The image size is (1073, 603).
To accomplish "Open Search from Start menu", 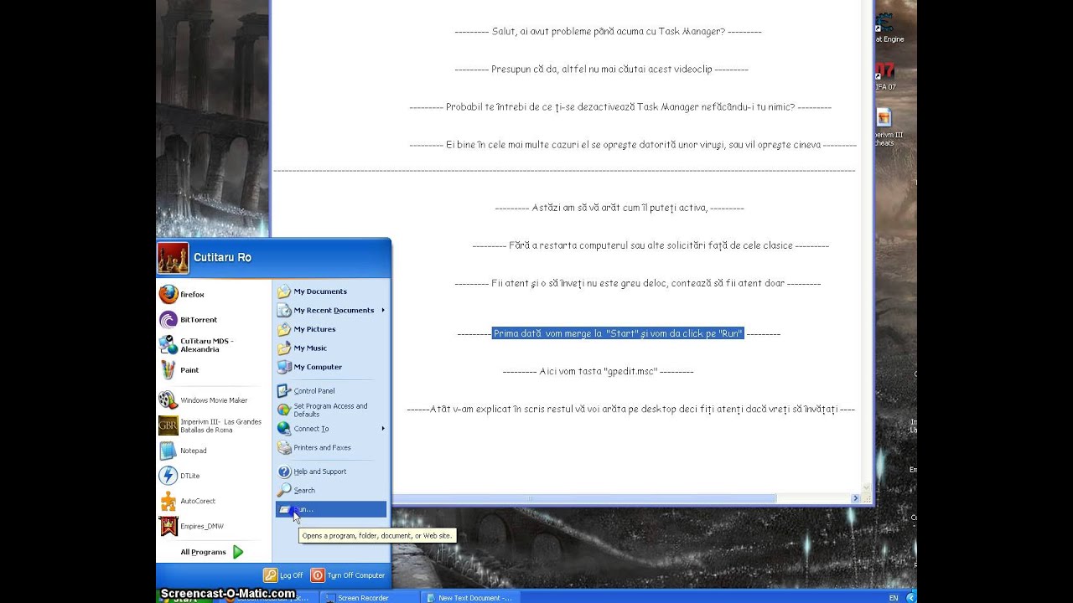I will (331, 490).
